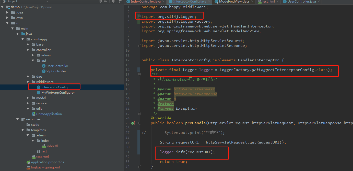
Task: Expand the service package
Action: coord(28,103)
